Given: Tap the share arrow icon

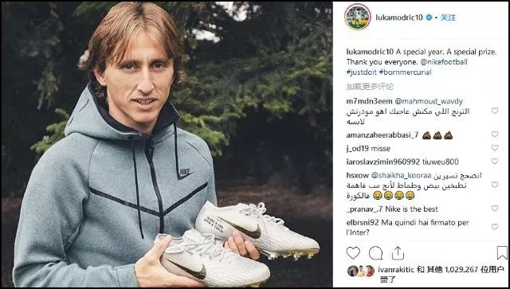Looking at the screenshot, I should [398, 253].
